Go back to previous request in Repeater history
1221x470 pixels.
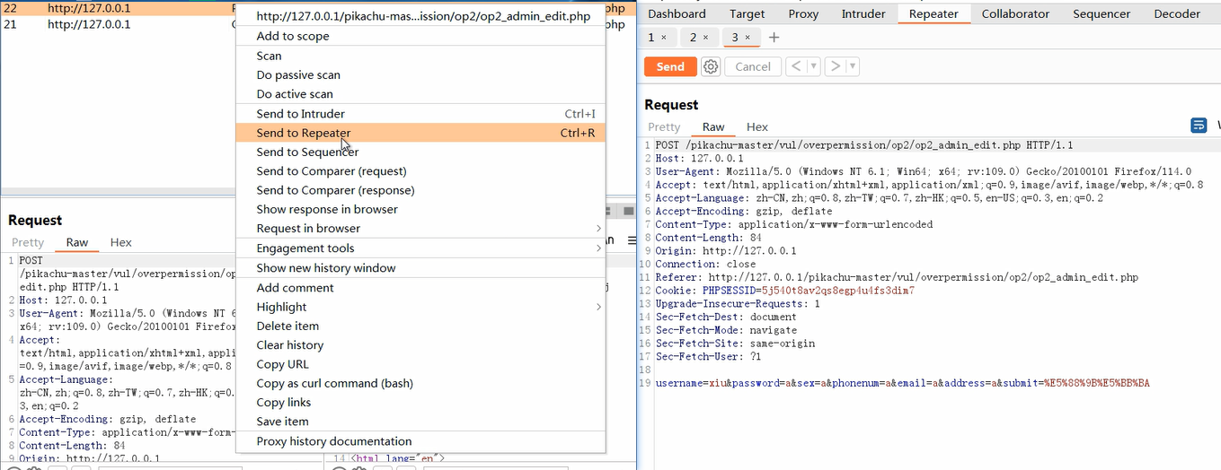(x=796, y=66)
